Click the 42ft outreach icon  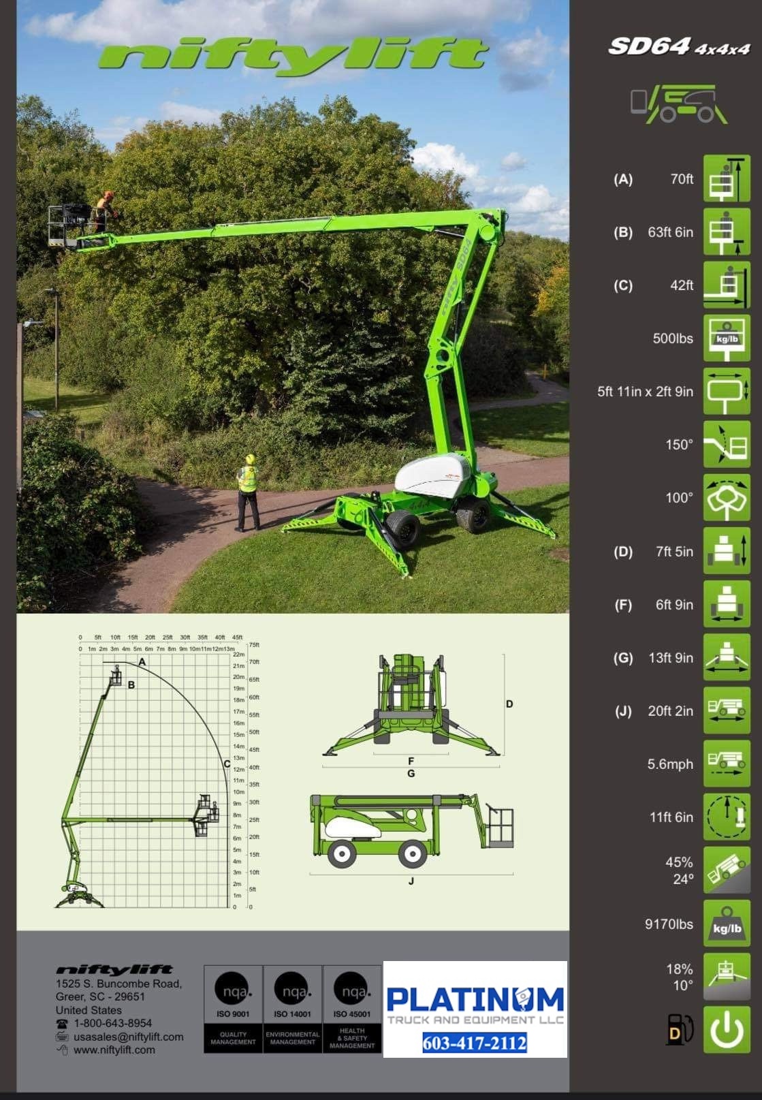(x=726, y=285)
